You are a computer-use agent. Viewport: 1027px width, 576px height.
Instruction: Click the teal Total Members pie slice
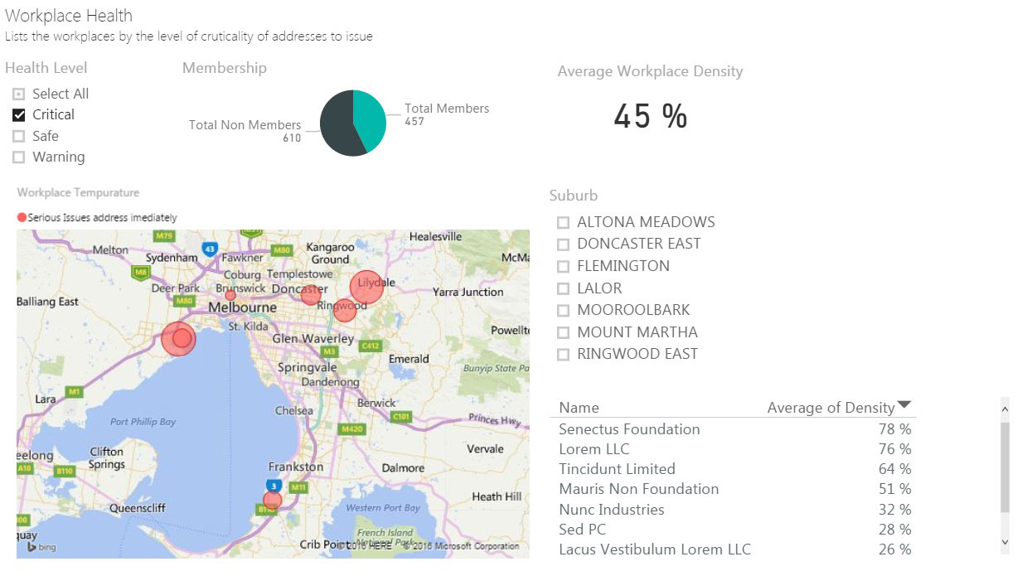click(x=371, y=120)
